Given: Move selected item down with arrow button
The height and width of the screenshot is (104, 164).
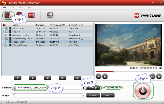Looking at the screenshot, I should 33,78.
